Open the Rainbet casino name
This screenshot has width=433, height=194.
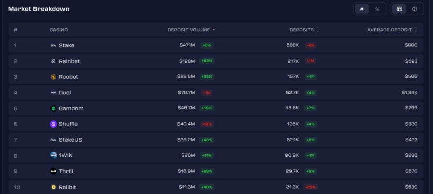pos(69,61)
